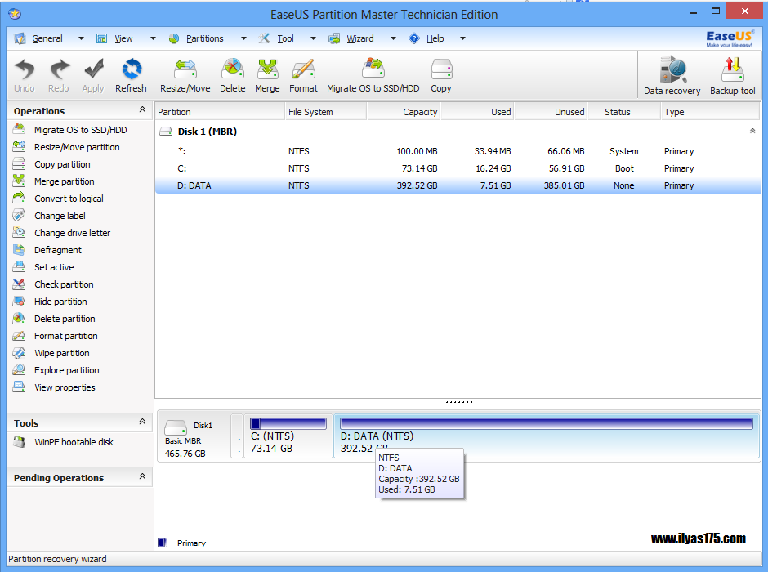Apply pending changes with Apply icon
This screenshot has height=572, width=768.
pos(93,75)
